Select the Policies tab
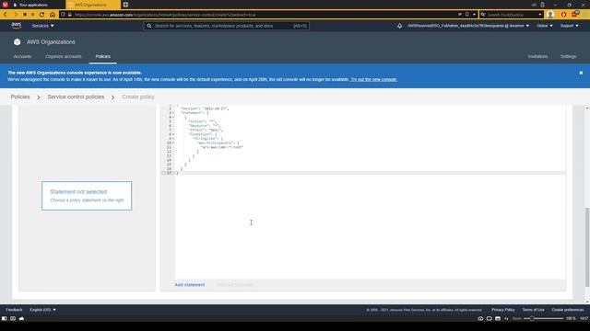Screen dimensions: 590x331 click(x=102, y=56)
